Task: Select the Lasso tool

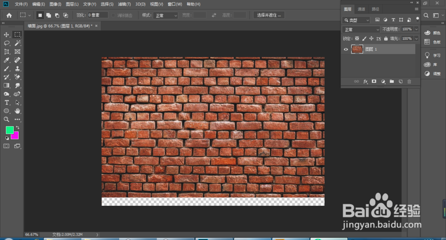Action: (x=6, y=43)
